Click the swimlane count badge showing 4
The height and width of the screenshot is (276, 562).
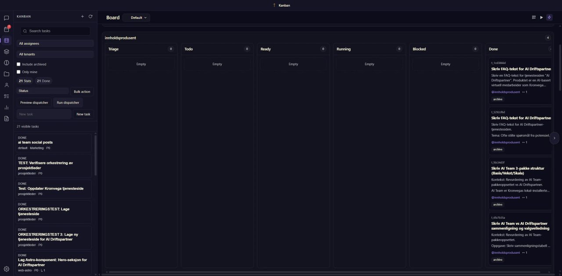(x=548, y=38)
